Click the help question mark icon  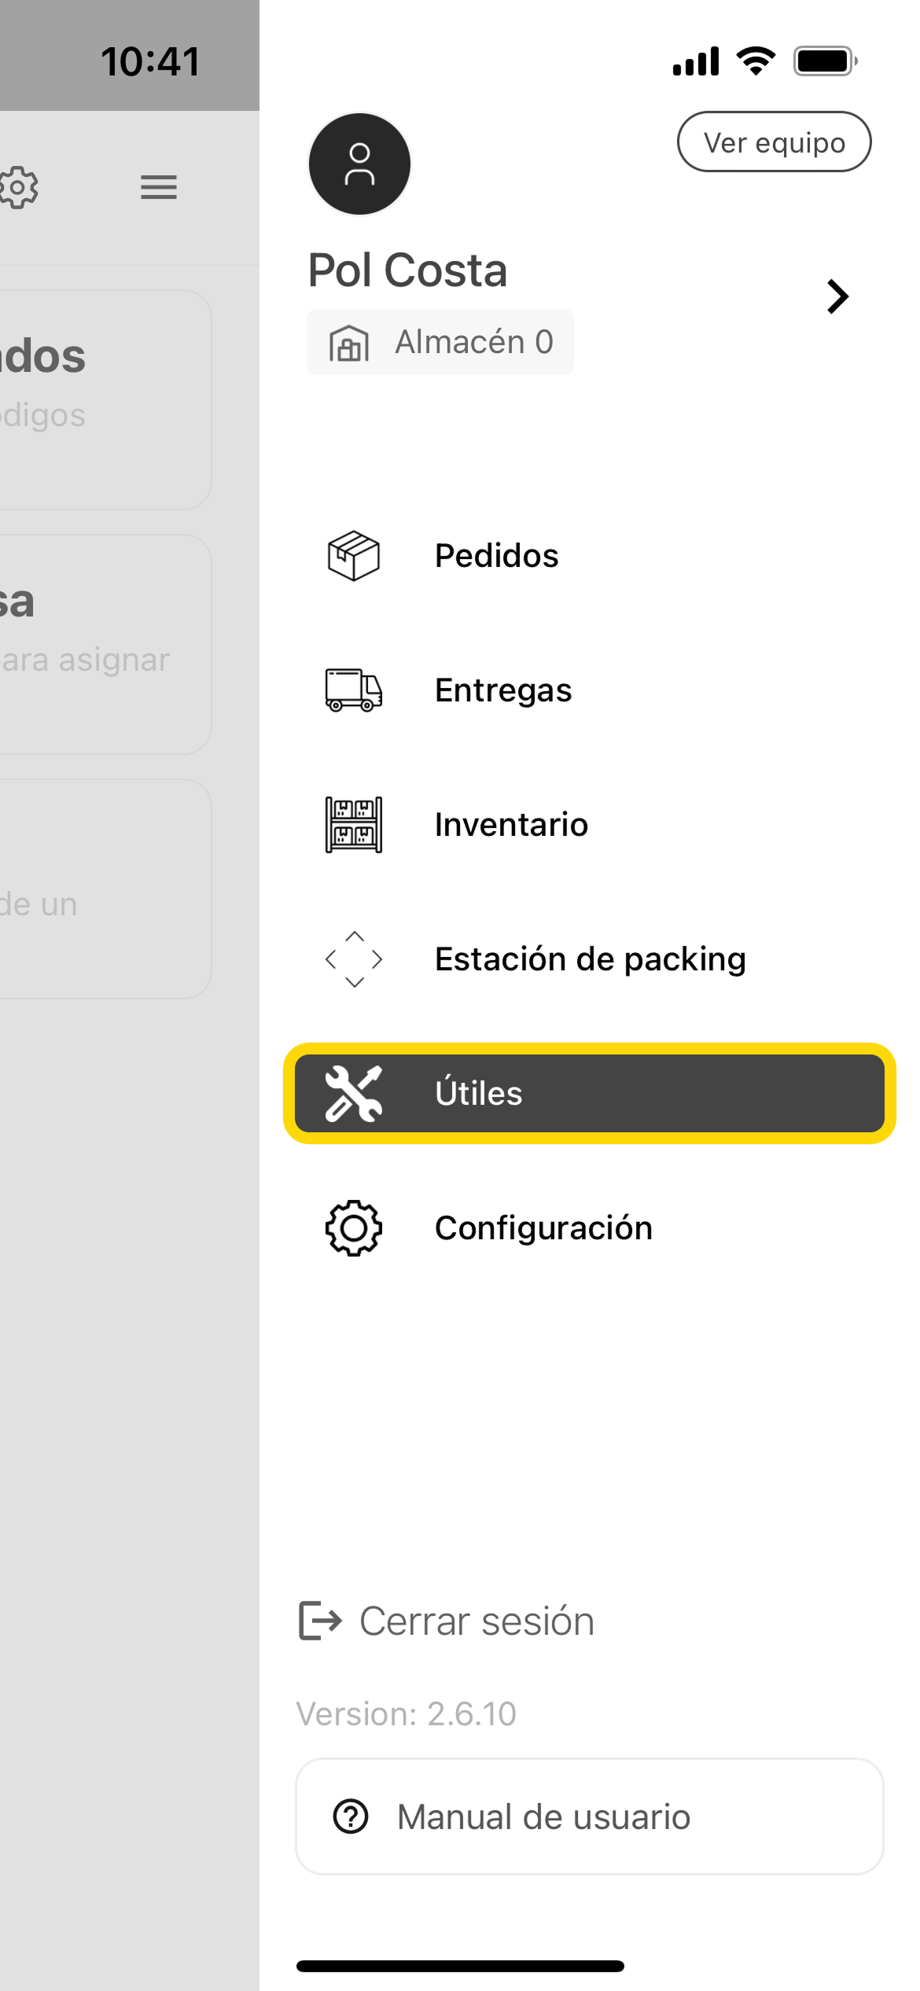click(351, 1816)
